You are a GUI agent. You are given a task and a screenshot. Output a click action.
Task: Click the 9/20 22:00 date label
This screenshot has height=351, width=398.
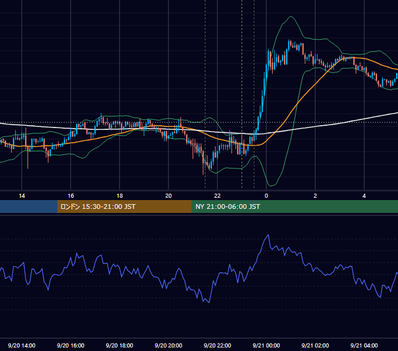217,345
